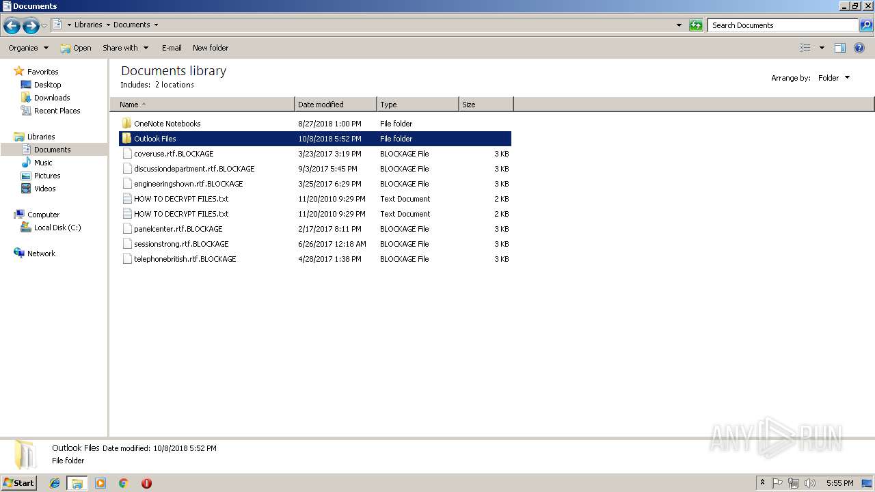Screen dimensions: 875x492
Task: Open the Music library
Action: [43, 163]
